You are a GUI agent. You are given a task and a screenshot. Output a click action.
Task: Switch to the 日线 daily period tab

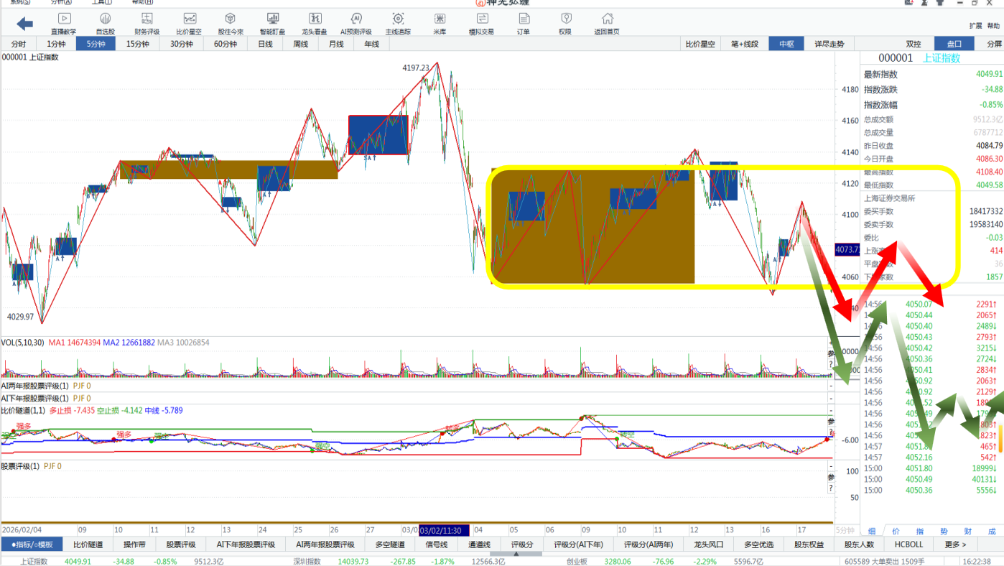pos(265,44)
